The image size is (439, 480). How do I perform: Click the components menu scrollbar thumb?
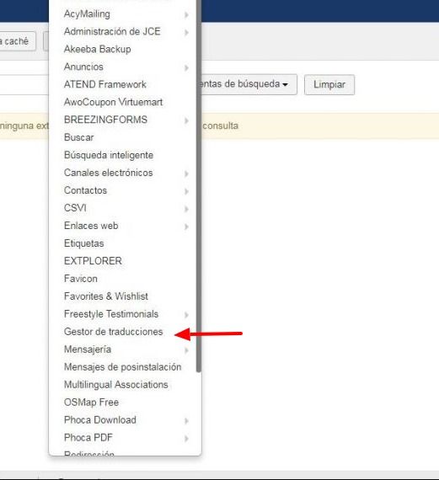[199, 186]
